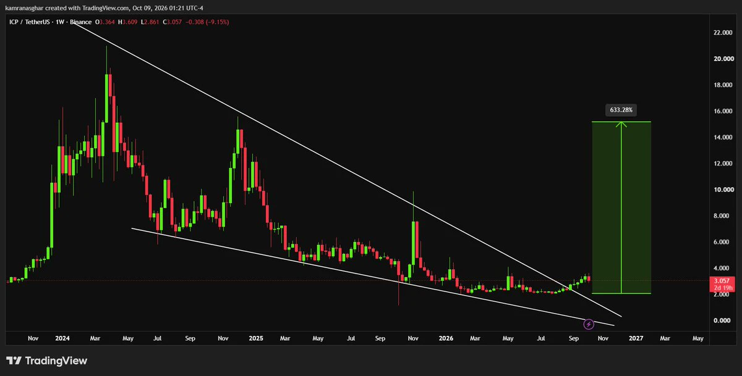Select the 2026 label on time axis

446,338
